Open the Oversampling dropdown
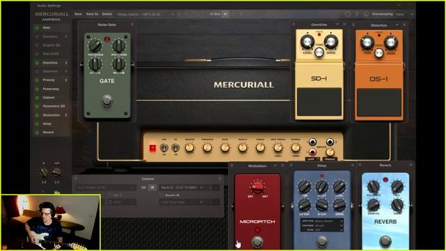446x251 pixels. point(404,14)
